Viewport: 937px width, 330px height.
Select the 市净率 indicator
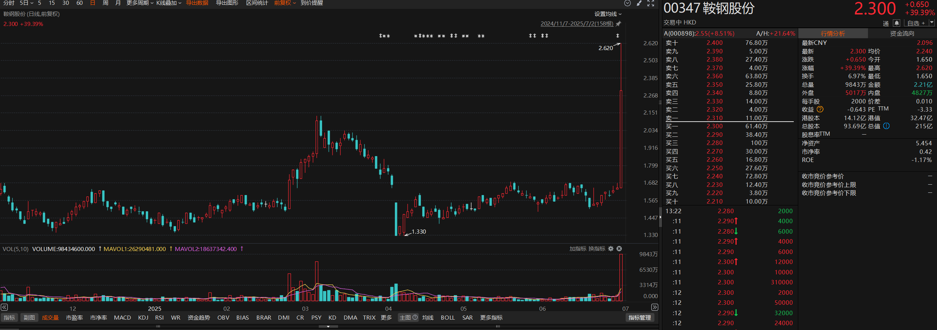[98, 317]
